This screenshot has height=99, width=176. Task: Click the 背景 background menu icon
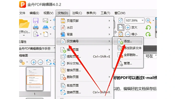click(x=63, y=34)
